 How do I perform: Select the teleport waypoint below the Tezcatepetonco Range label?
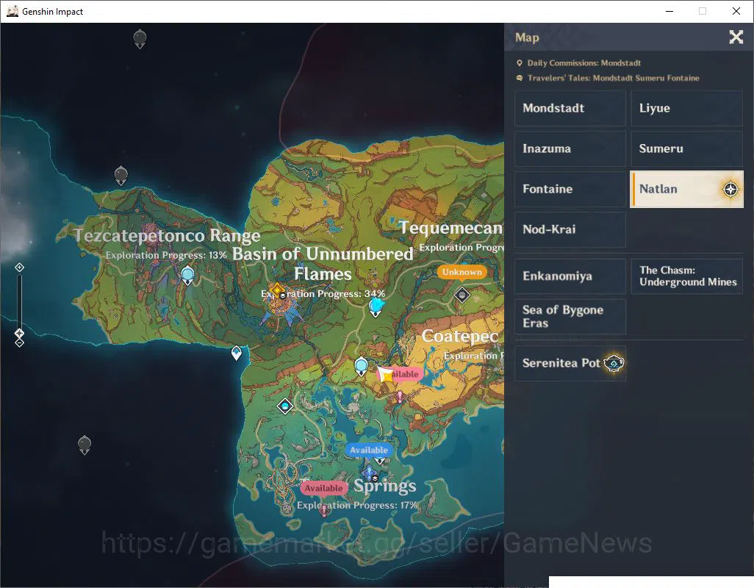coord(187,276)
